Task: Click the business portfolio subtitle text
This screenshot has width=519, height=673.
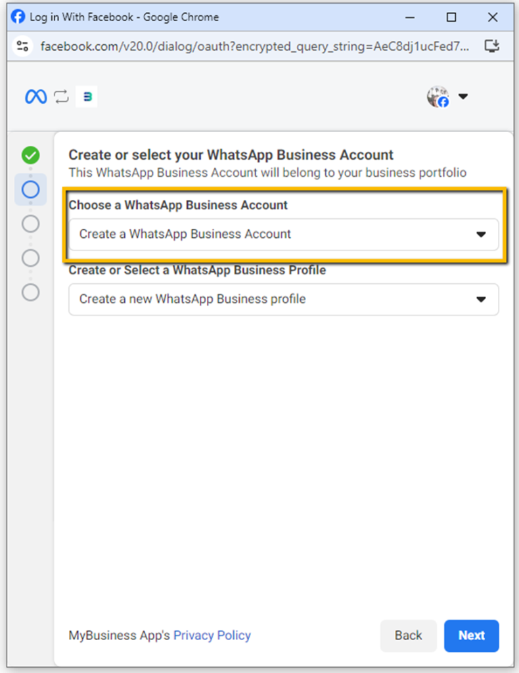Action: (267, 173)
